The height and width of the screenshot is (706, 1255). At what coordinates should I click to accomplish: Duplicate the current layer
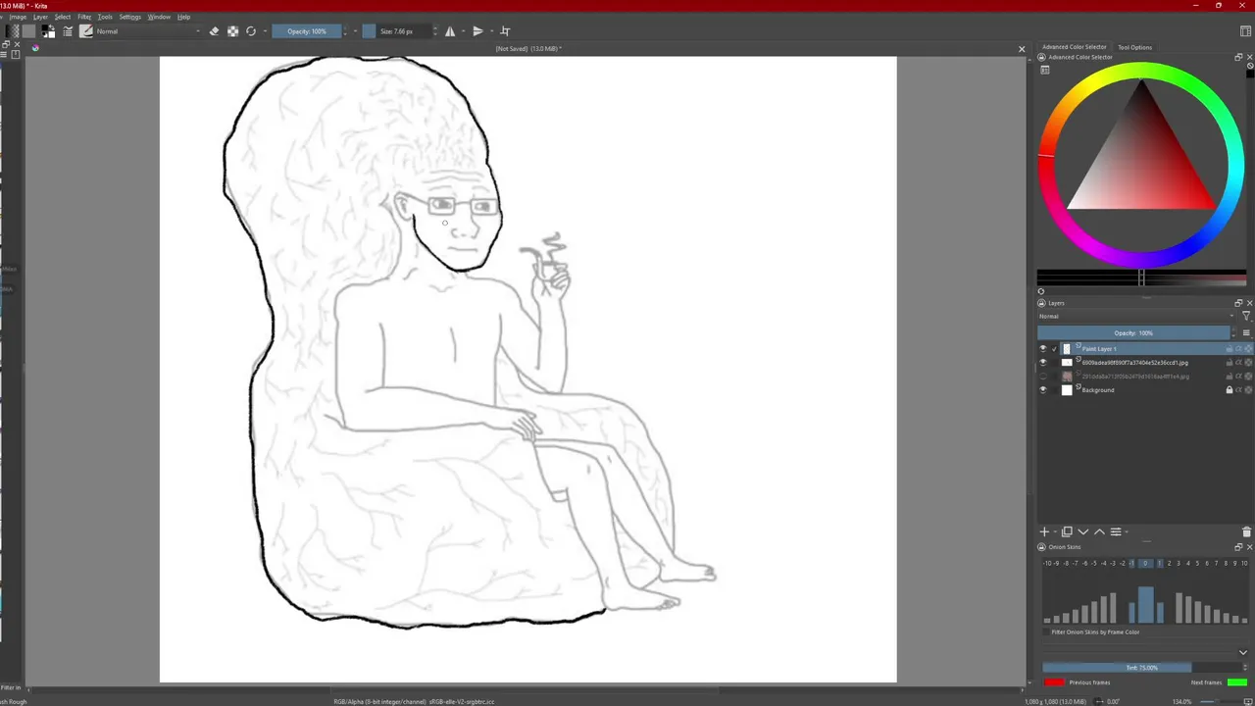point(1067,531)
